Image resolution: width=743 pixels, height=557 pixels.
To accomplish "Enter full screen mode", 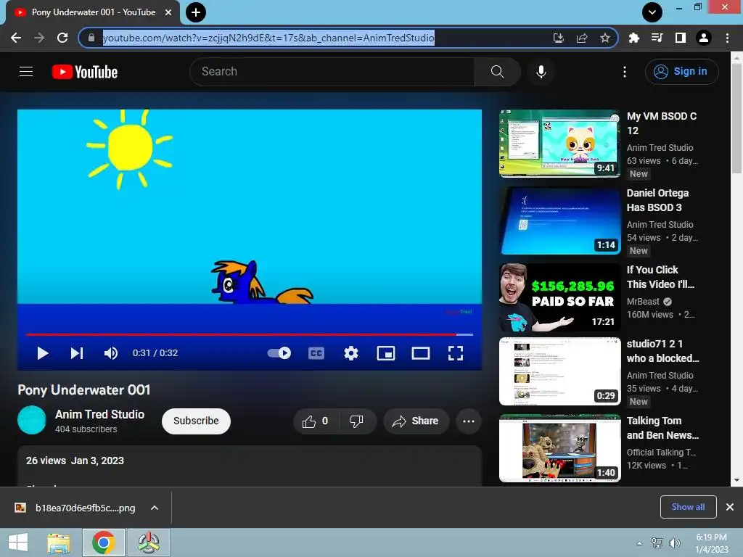I will tap(456, 353).
